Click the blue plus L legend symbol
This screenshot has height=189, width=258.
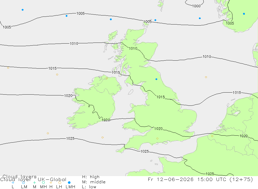(x=13, y=183)
